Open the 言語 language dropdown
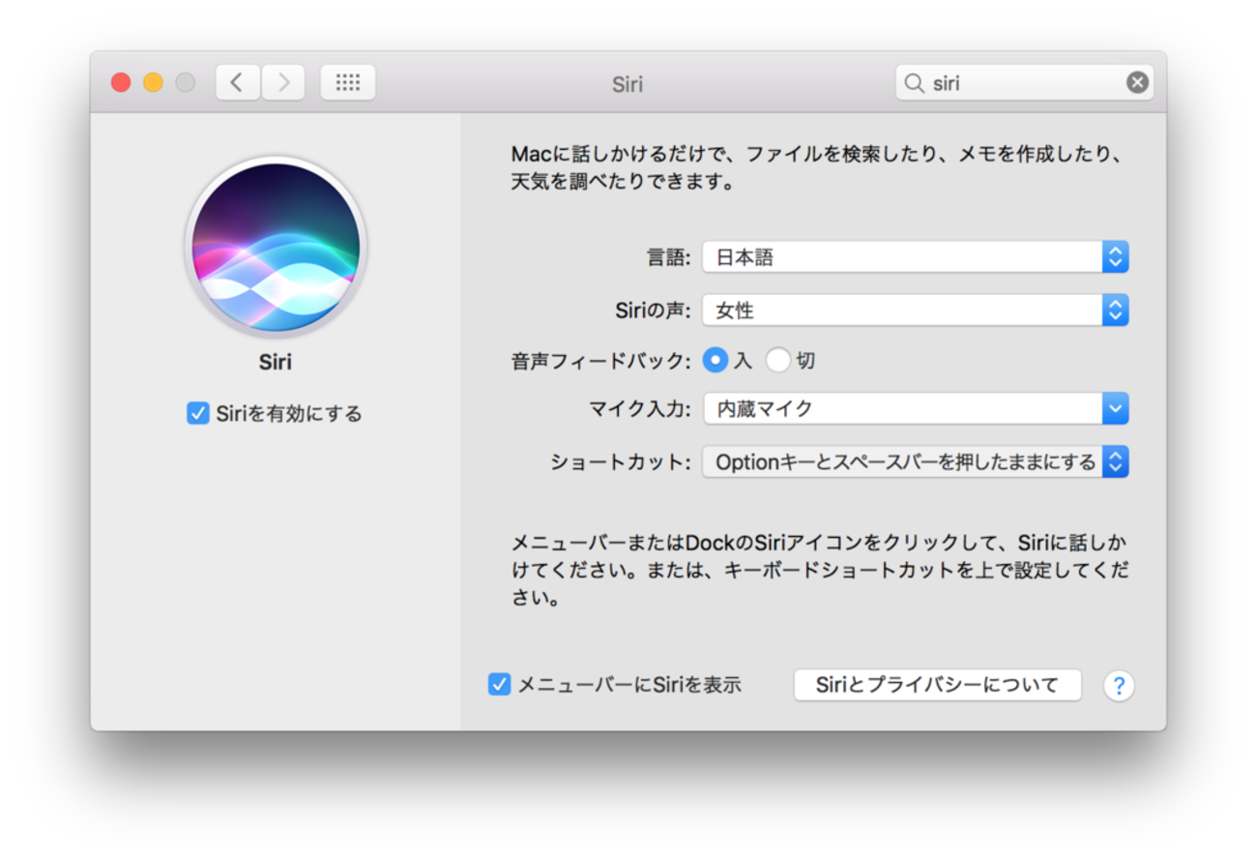This screenshot has height=860, width=1257. pos(915,257)
